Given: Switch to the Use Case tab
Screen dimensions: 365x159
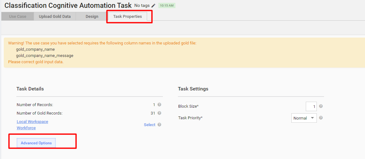Looking at the screenshot, I should click(18, 17).
